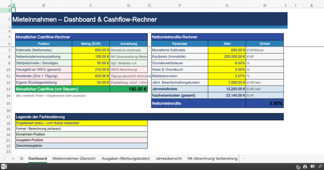Select the Maklerprovision value 3.57%
The width and height of the screenshot is (324, 170).
(x=227, y=76)
